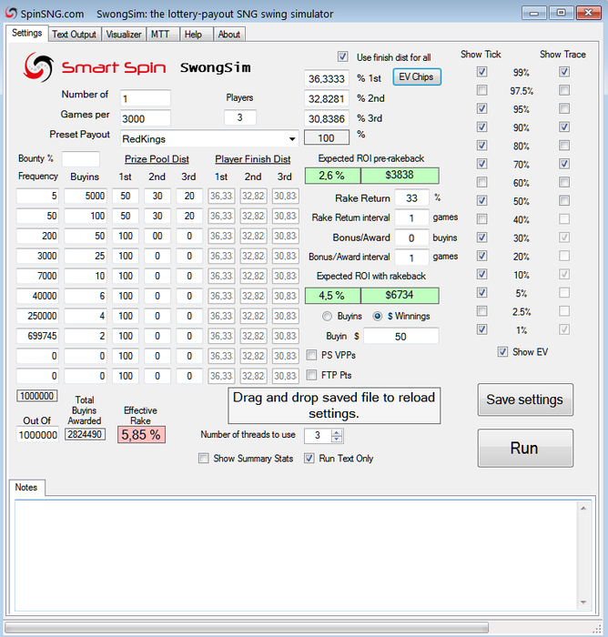The height and width of the screenshot is (637, 608).
Task: Click the Frequency field showing 250000
Action: click(37, 316)
